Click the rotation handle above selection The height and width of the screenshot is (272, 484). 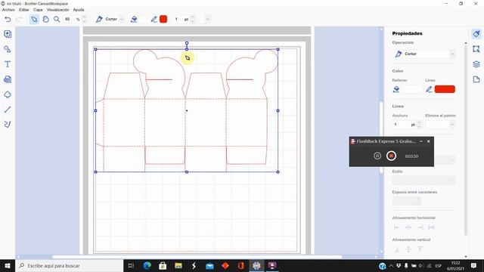pos(187,43)
